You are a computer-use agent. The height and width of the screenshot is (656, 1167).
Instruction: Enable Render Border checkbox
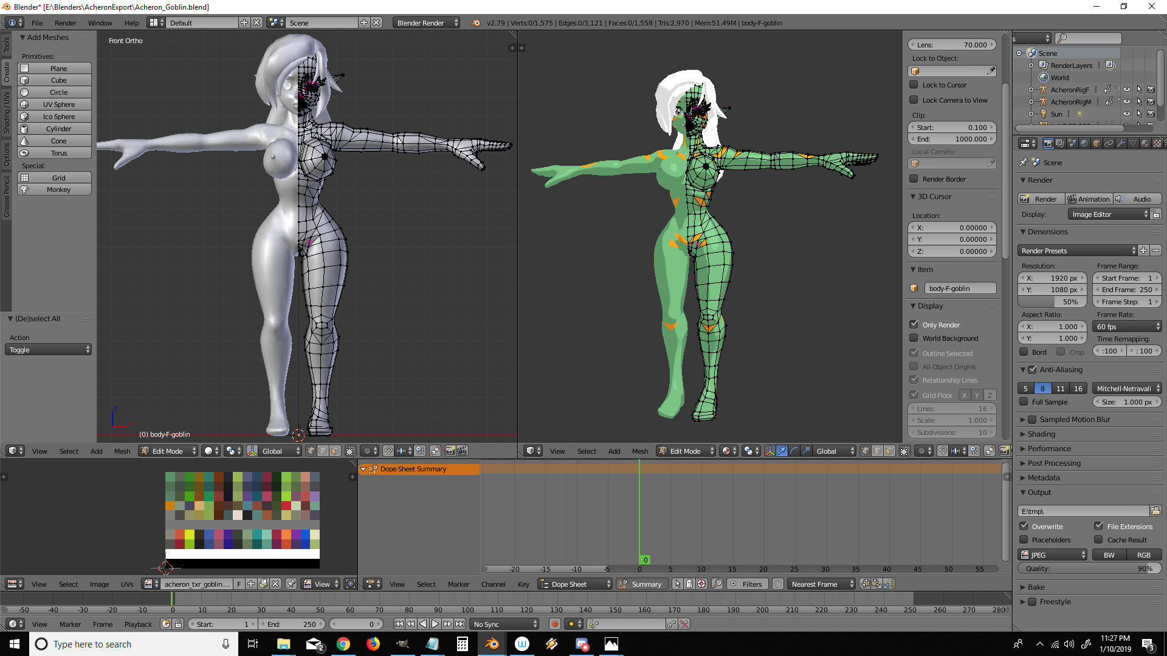(914, 179)
